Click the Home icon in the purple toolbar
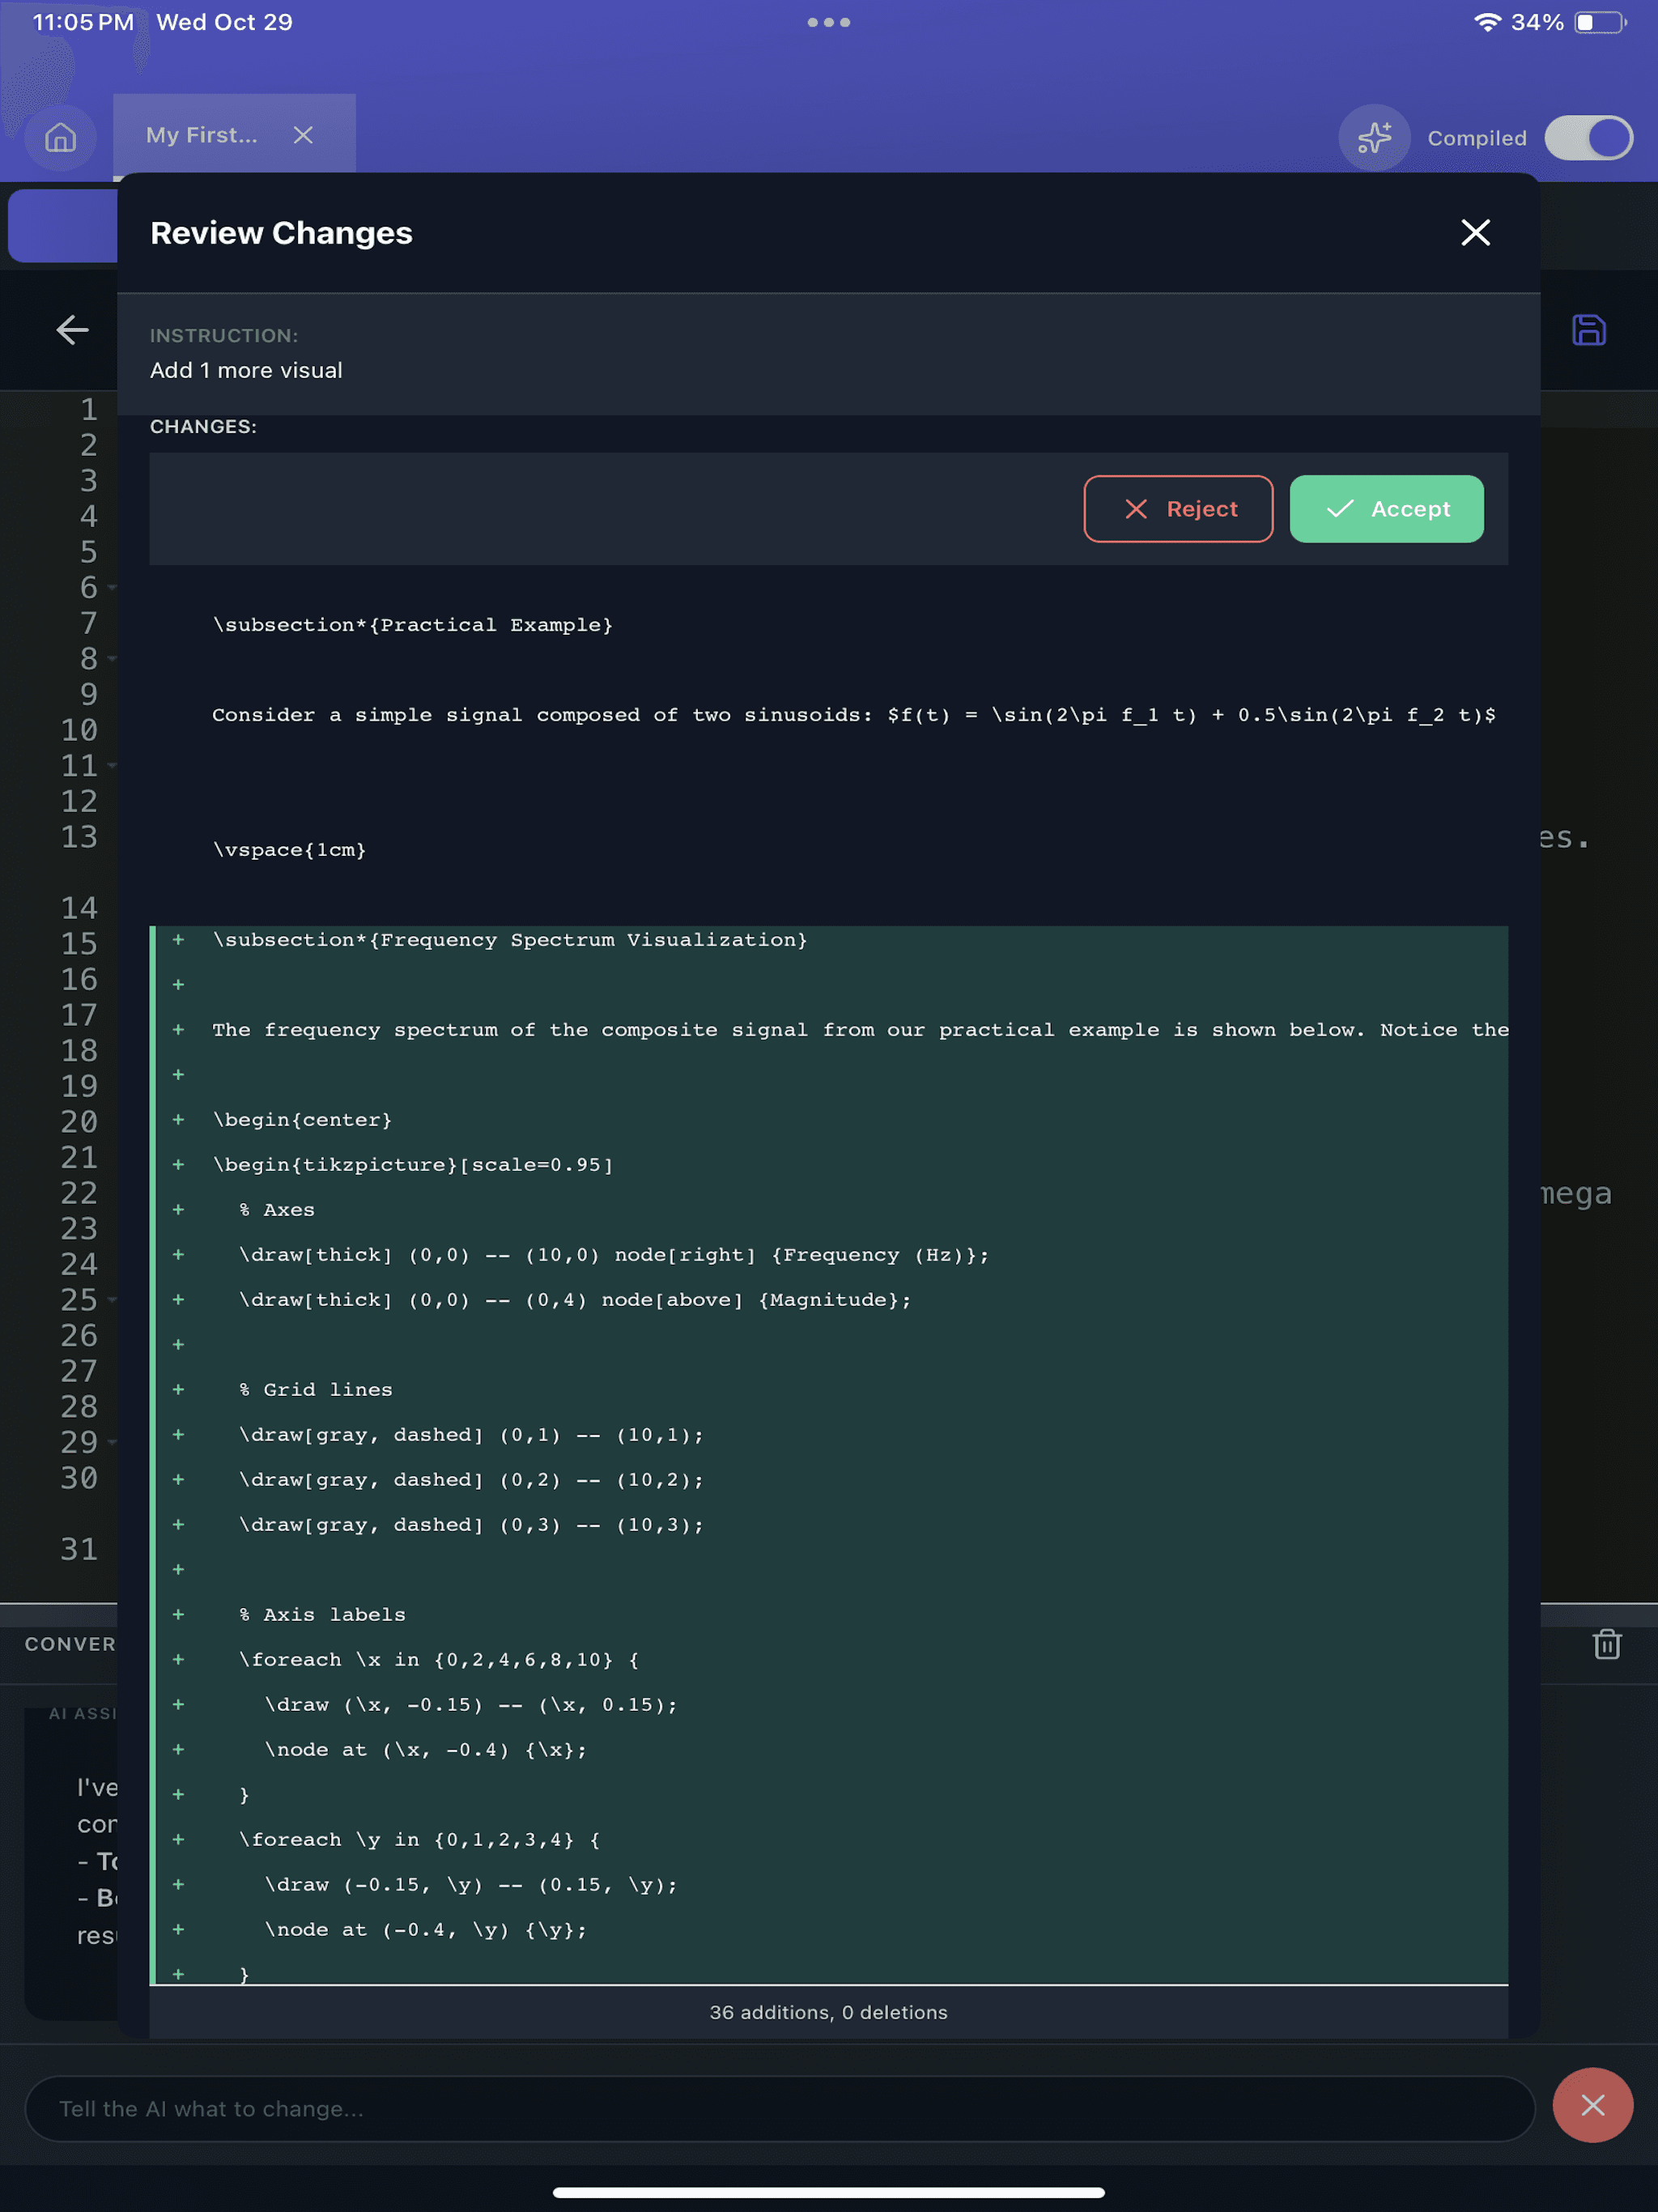This screenshot has width=1658, height=2212. point(60,138)
